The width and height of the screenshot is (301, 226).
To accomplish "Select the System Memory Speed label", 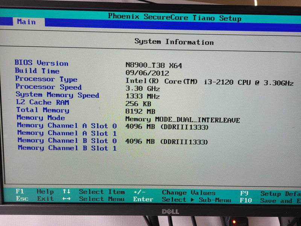I will coord(58,95).
